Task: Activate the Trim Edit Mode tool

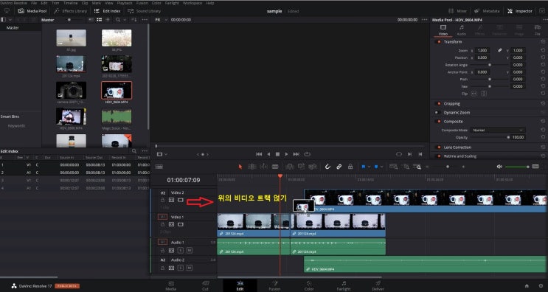Action: (252, 167)
